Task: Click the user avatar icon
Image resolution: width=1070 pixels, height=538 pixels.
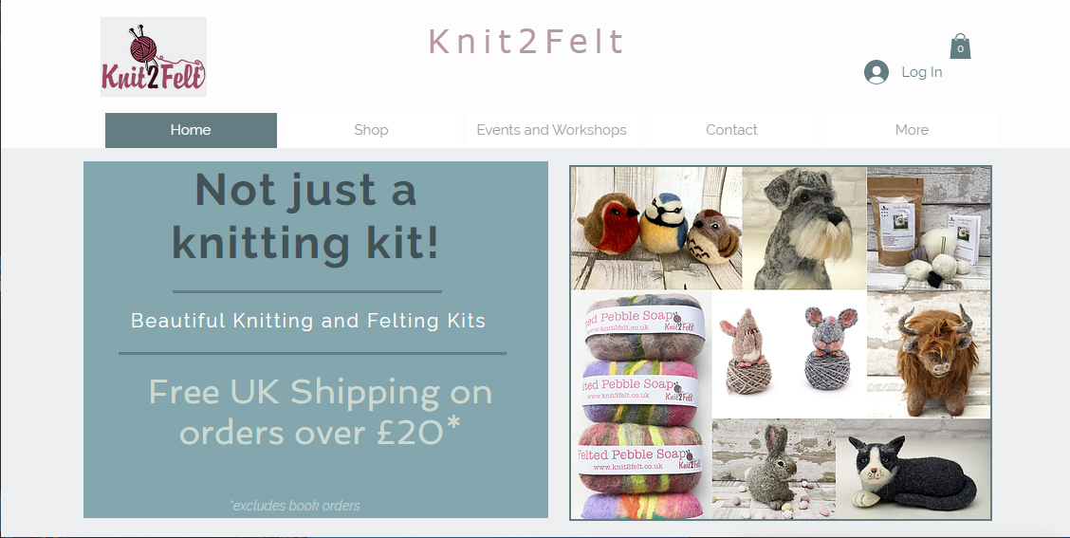Action: coord(876,72)
